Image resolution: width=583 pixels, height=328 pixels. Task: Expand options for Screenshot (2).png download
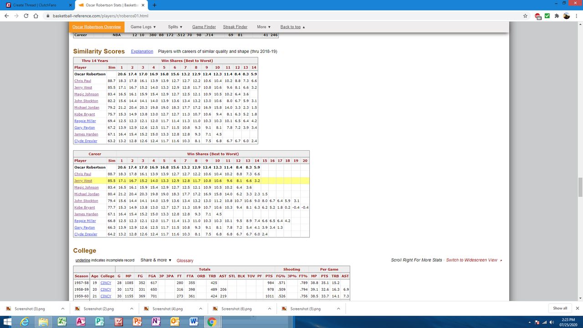coord(132,308)
